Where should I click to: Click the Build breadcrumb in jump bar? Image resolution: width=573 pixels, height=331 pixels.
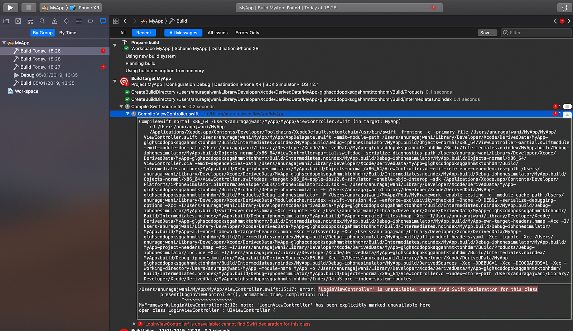(178, 21)
